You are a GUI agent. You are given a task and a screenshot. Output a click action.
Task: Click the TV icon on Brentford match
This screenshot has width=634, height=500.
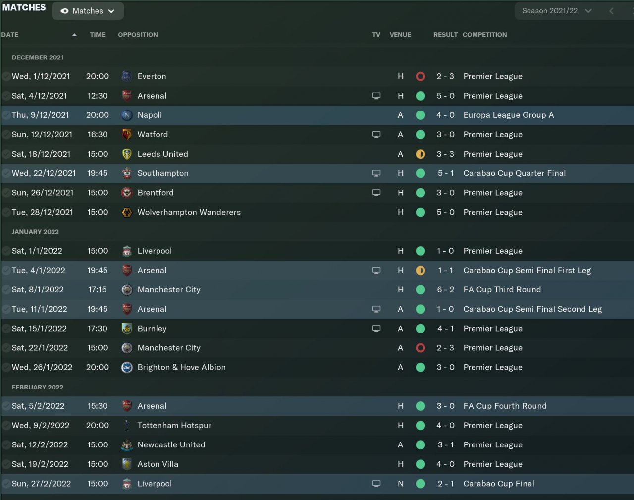(376, 193)
